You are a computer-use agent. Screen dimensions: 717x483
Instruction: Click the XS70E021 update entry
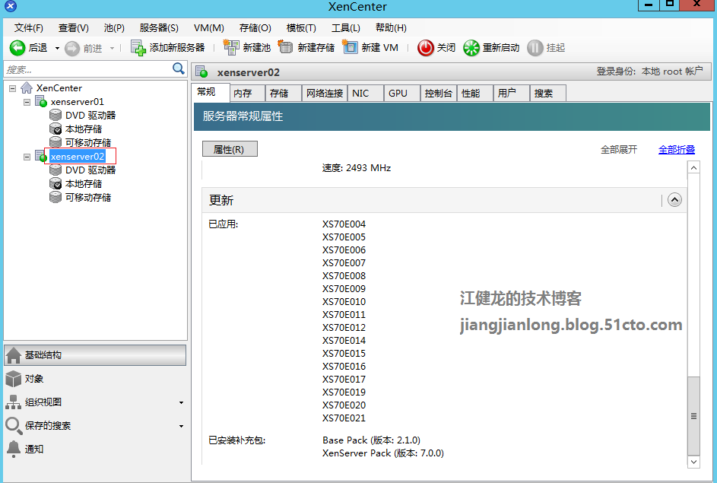(x=344, y=418)
